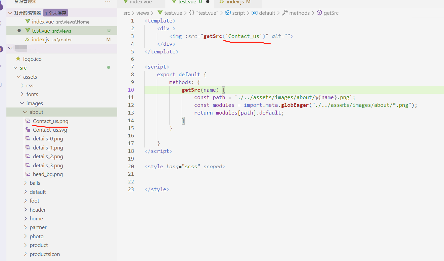Expand the header folder
Viewport: 444px width, 261px height.
26,210
